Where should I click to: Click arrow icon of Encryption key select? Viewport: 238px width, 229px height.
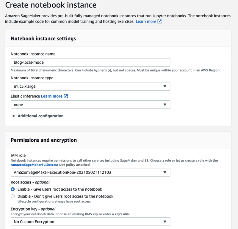click(x=165, y=222)
